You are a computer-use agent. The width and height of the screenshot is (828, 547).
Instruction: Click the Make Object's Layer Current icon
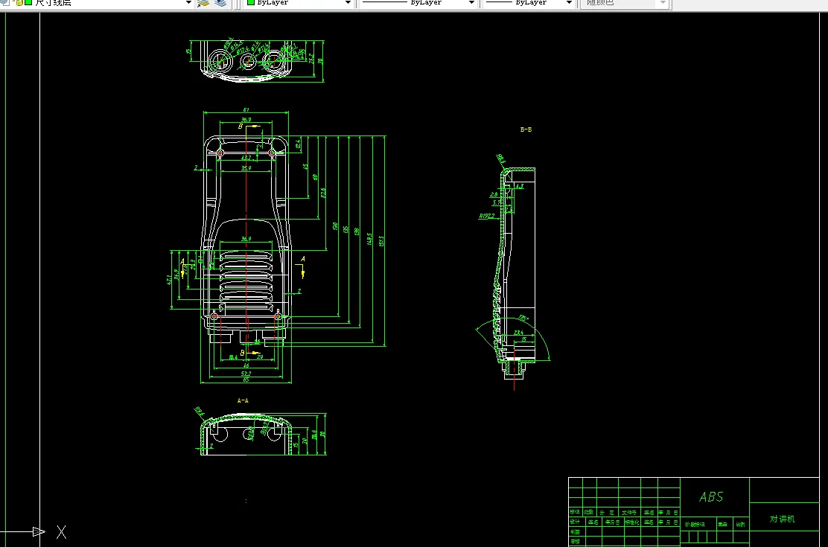pos(203,3)
